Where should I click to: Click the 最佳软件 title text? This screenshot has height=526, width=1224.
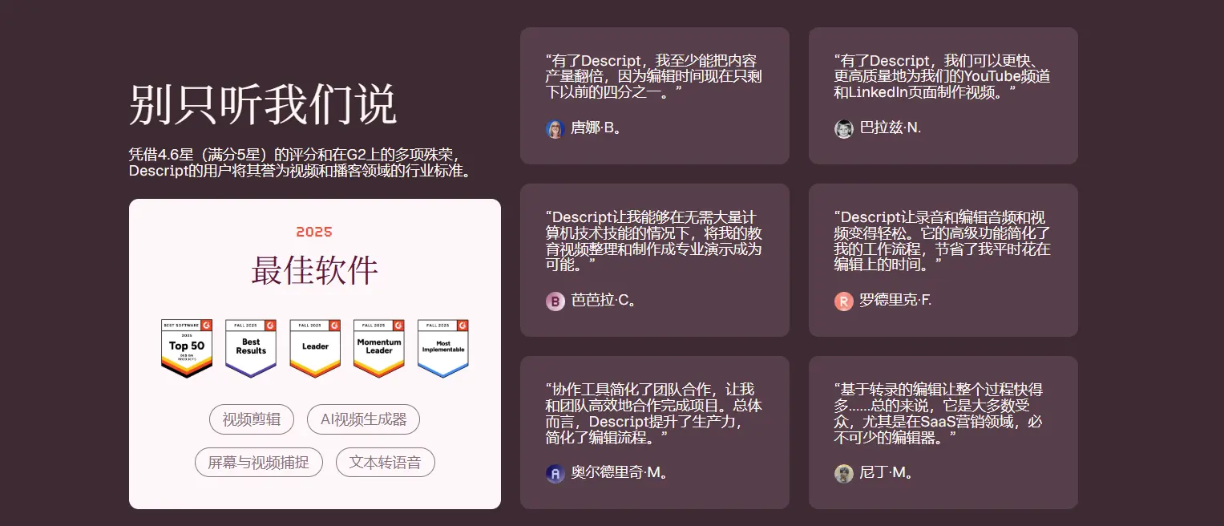pyautogui.click(x=315, y=271)
